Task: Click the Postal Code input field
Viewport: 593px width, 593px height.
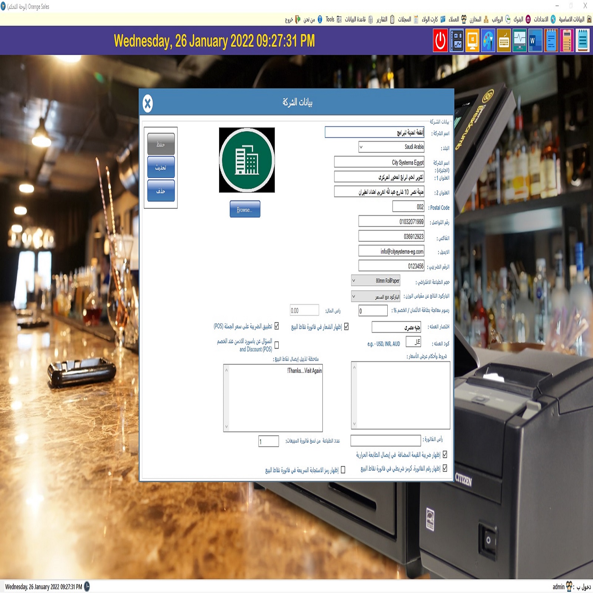Action: click(408, 207)
